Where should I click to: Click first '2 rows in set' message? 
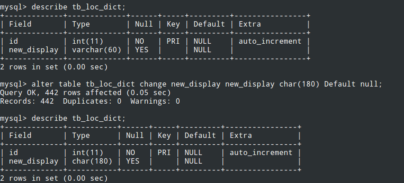[x=54, y=67]
